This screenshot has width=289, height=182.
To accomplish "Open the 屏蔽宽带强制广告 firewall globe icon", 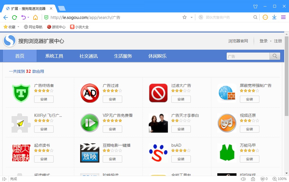I will coord(227,93).
